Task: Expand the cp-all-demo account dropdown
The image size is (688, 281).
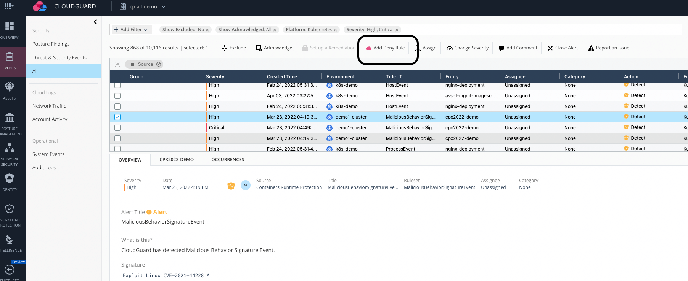Action: (143, 6)
